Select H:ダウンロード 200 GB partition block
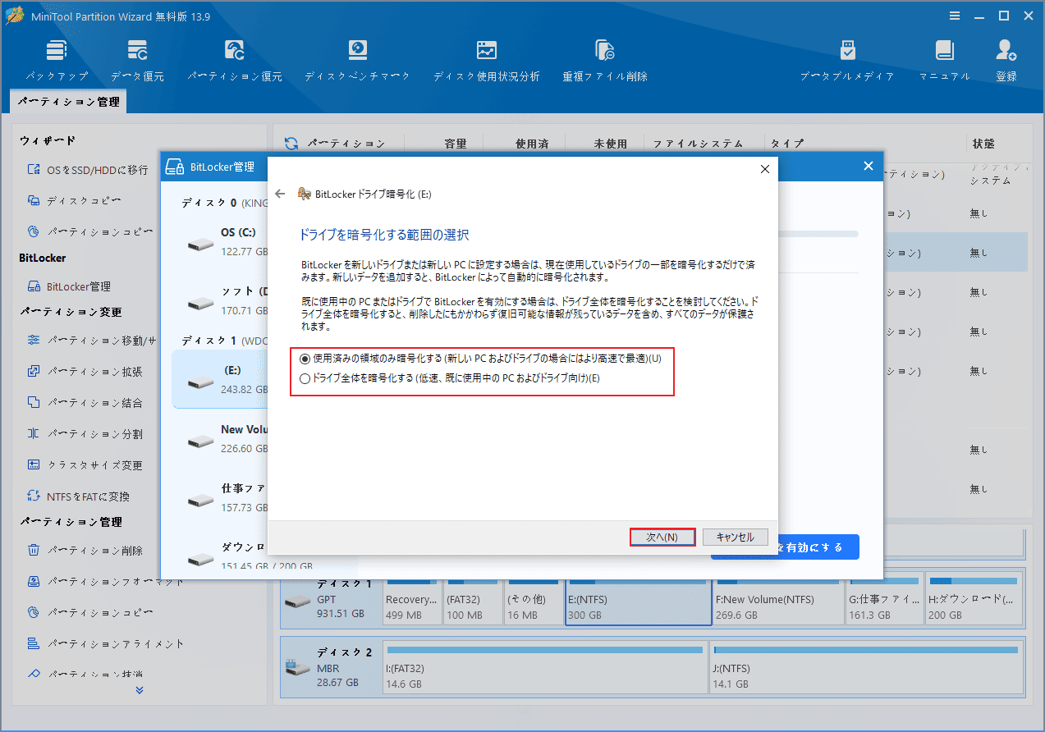This screenshot has height=732, width=1045. tap(973, 602)
